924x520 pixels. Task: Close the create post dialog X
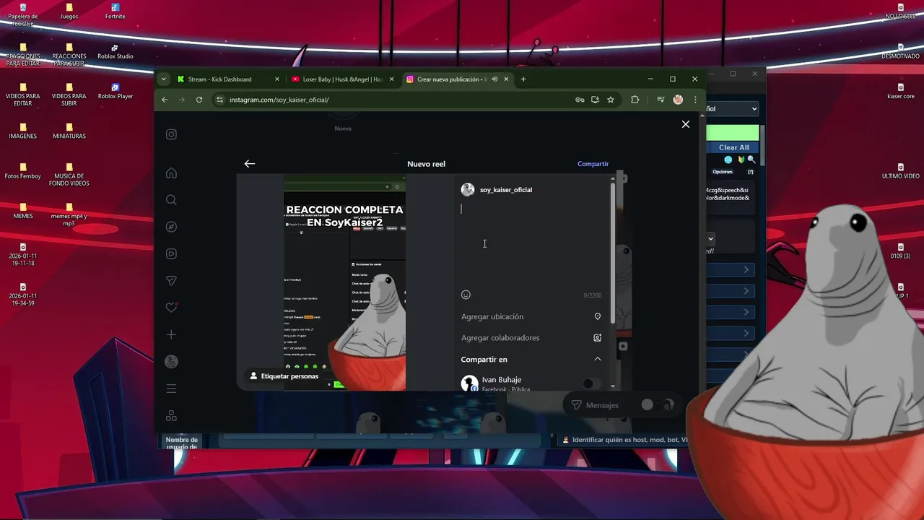686,124
